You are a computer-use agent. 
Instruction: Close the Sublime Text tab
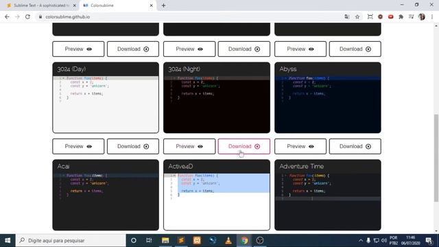click(74, 5)
